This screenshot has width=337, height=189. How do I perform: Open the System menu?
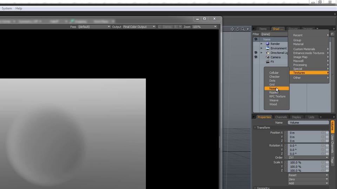click(7, 8)
